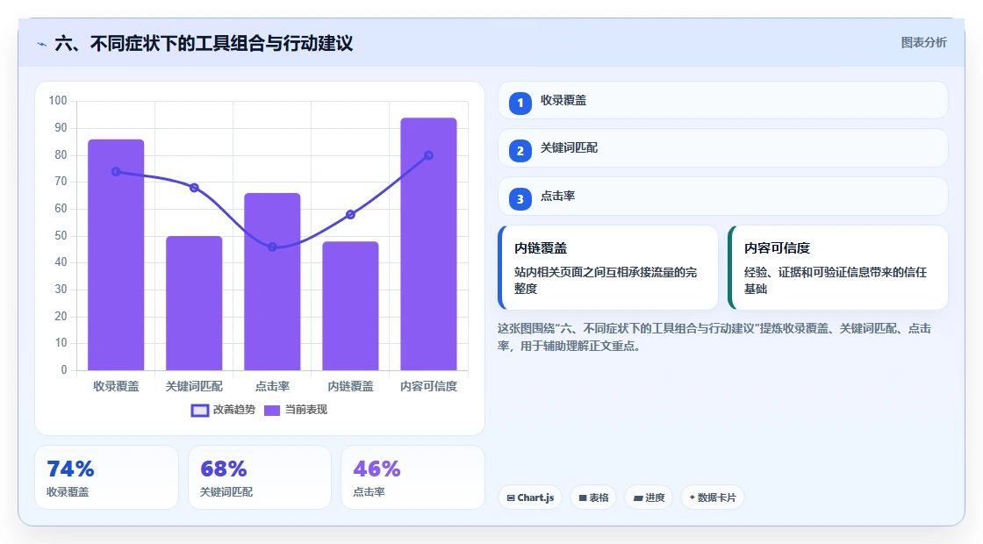Click the y-axis value 100

pos(58,101)
